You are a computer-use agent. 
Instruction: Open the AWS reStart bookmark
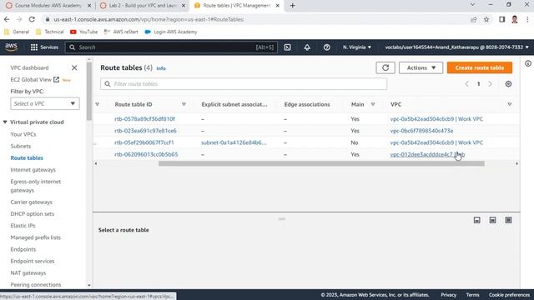coord(121,32)
